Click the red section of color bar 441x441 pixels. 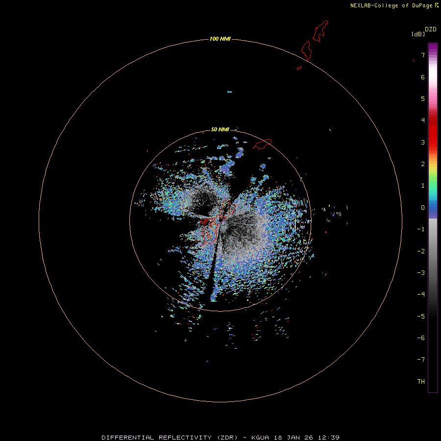pyautogui.click(x=433, y=131)
